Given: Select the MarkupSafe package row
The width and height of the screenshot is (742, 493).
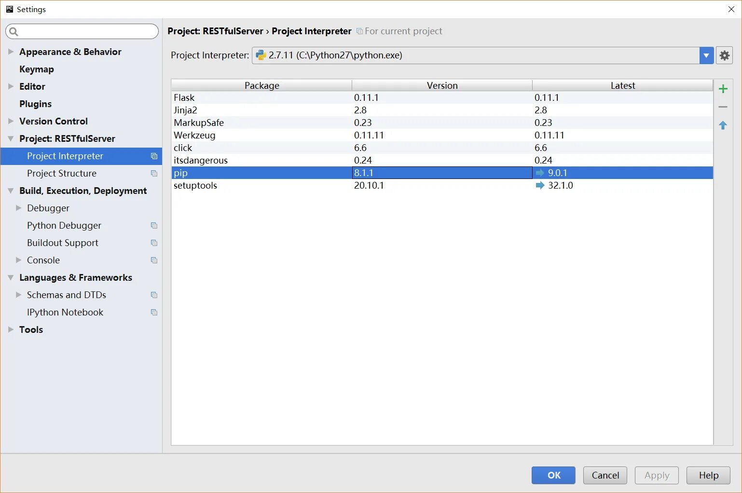Looking at the screenshot, I should [442, 123].
